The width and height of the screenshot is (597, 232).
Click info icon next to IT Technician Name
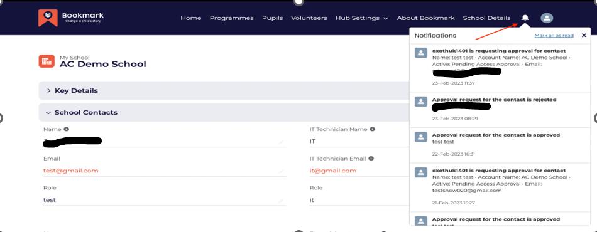[373, 129]
